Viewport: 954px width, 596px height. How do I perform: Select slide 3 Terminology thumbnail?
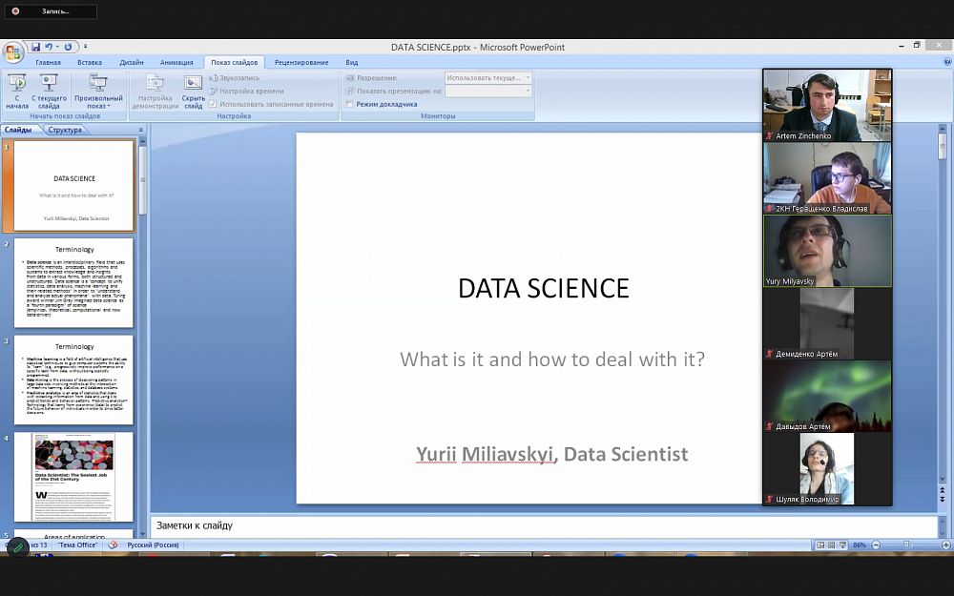[73, 380]
